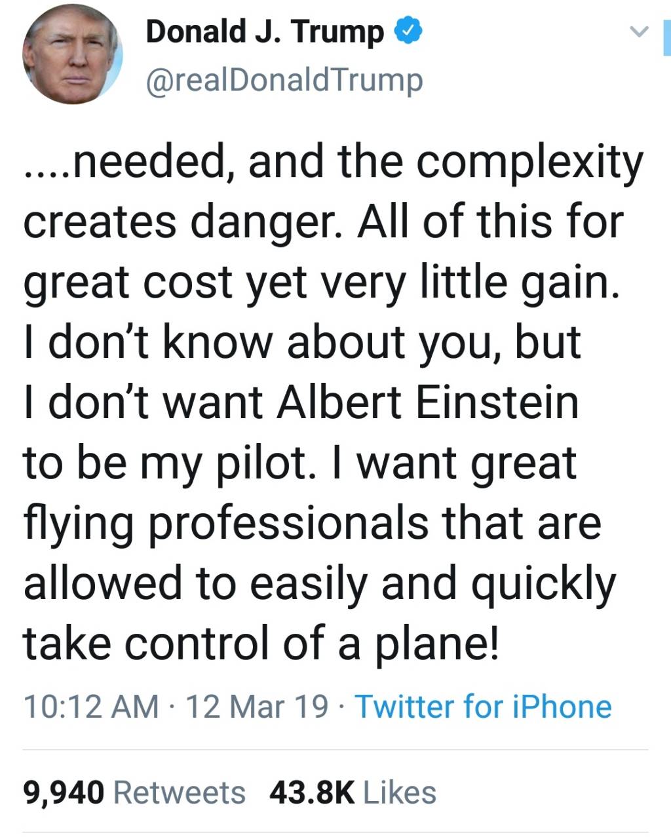Click the phrase 'take control of a plane!'
Image resolution: width=671 pixels, height=837 pixels.
click(261, 642)
